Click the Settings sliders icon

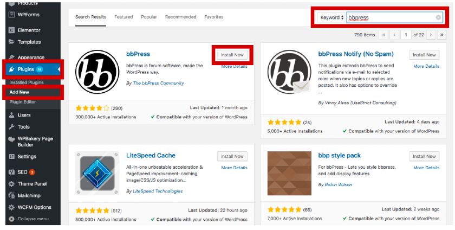coord(11,156)
